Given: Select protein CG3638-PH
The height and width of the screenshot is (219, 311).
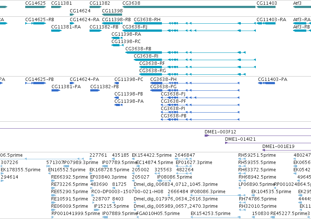Looking at the screenshot, I should [x=163, y=79].
